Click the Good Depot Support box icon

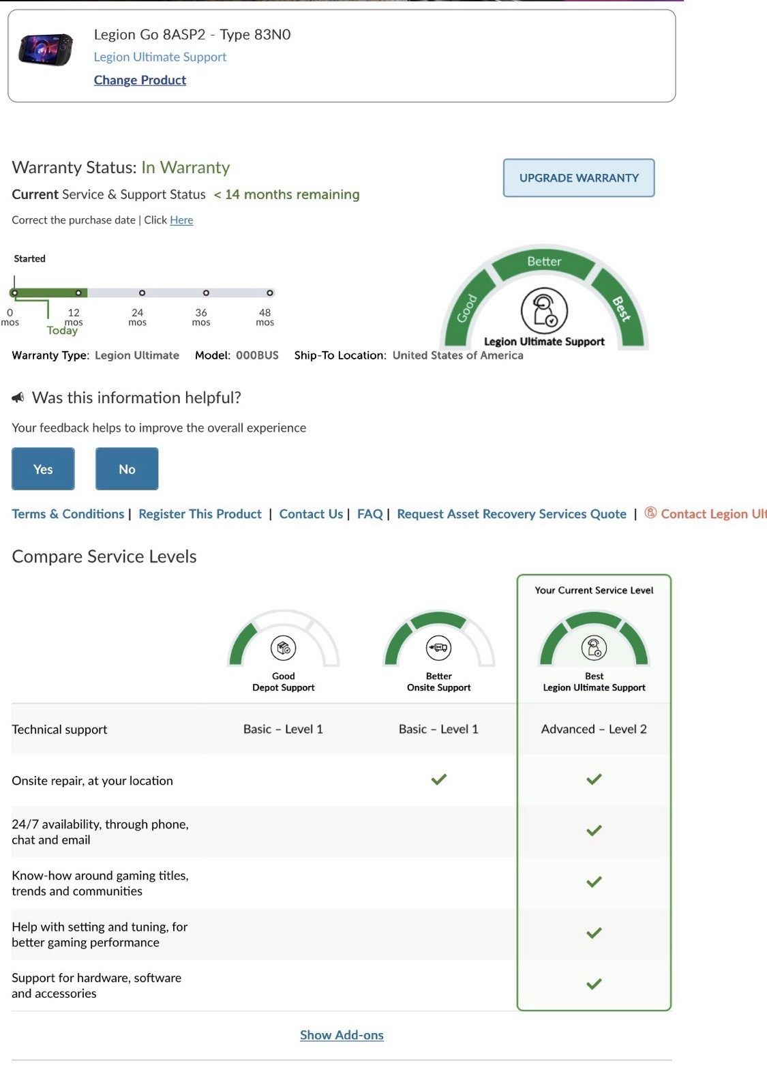pyautogui.click(x=284, y=648)
